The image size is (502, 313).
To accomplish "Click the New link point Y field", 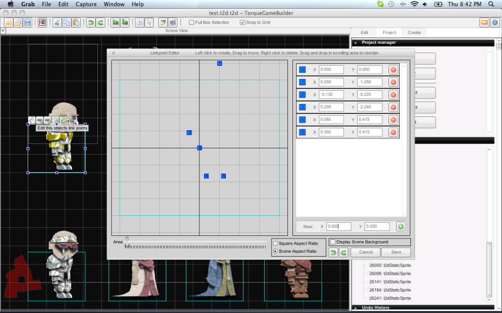I will pos(376,227).
